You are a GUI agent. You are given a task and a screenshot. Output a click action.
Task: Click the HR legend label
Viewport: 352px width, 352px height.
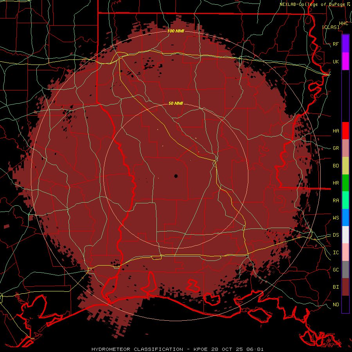[x=336, y=183]
